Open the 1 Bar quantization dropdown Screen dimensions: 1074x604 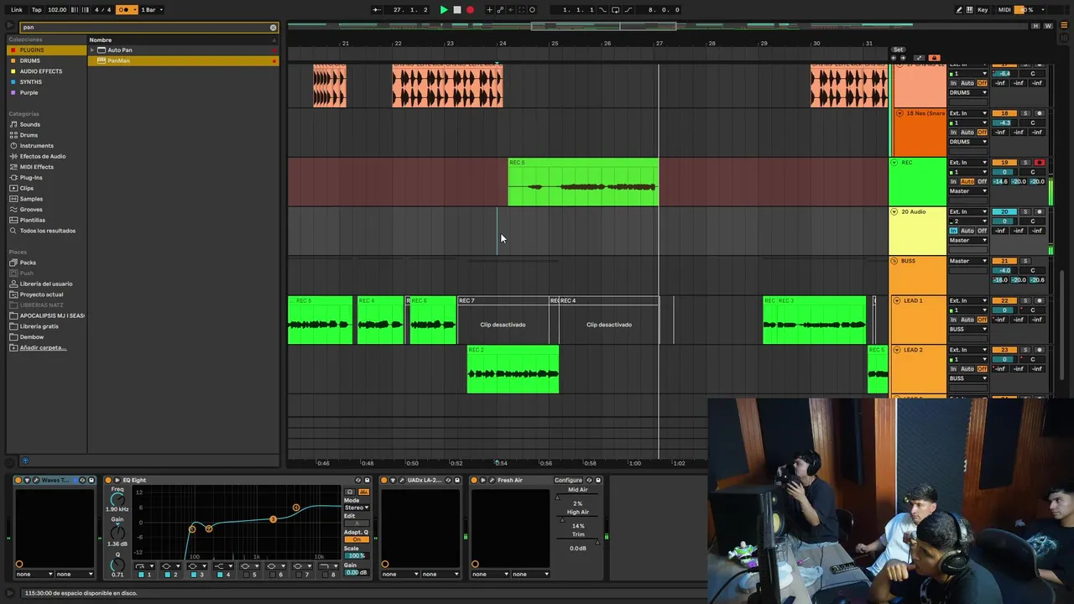[152, 10]
